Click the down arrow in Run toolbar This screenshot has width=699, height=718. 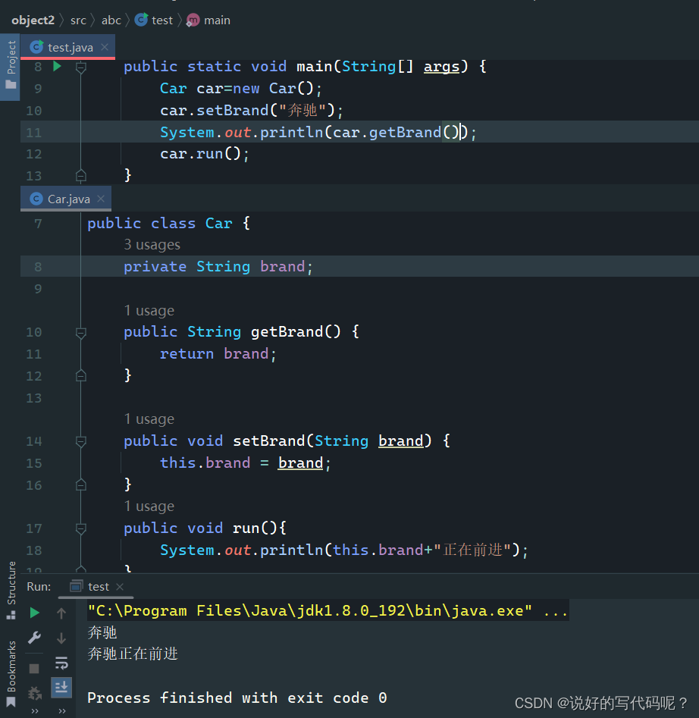pyautogui.click(x=61, y=638)
